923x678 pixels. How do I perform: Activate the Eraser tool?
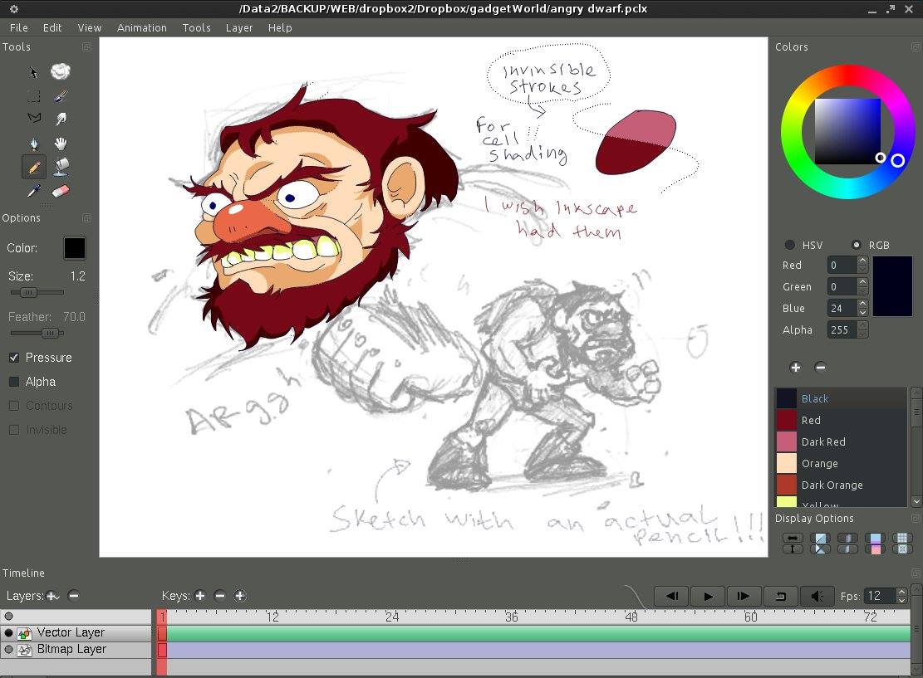pyautogui.click(x=61, y=190)
